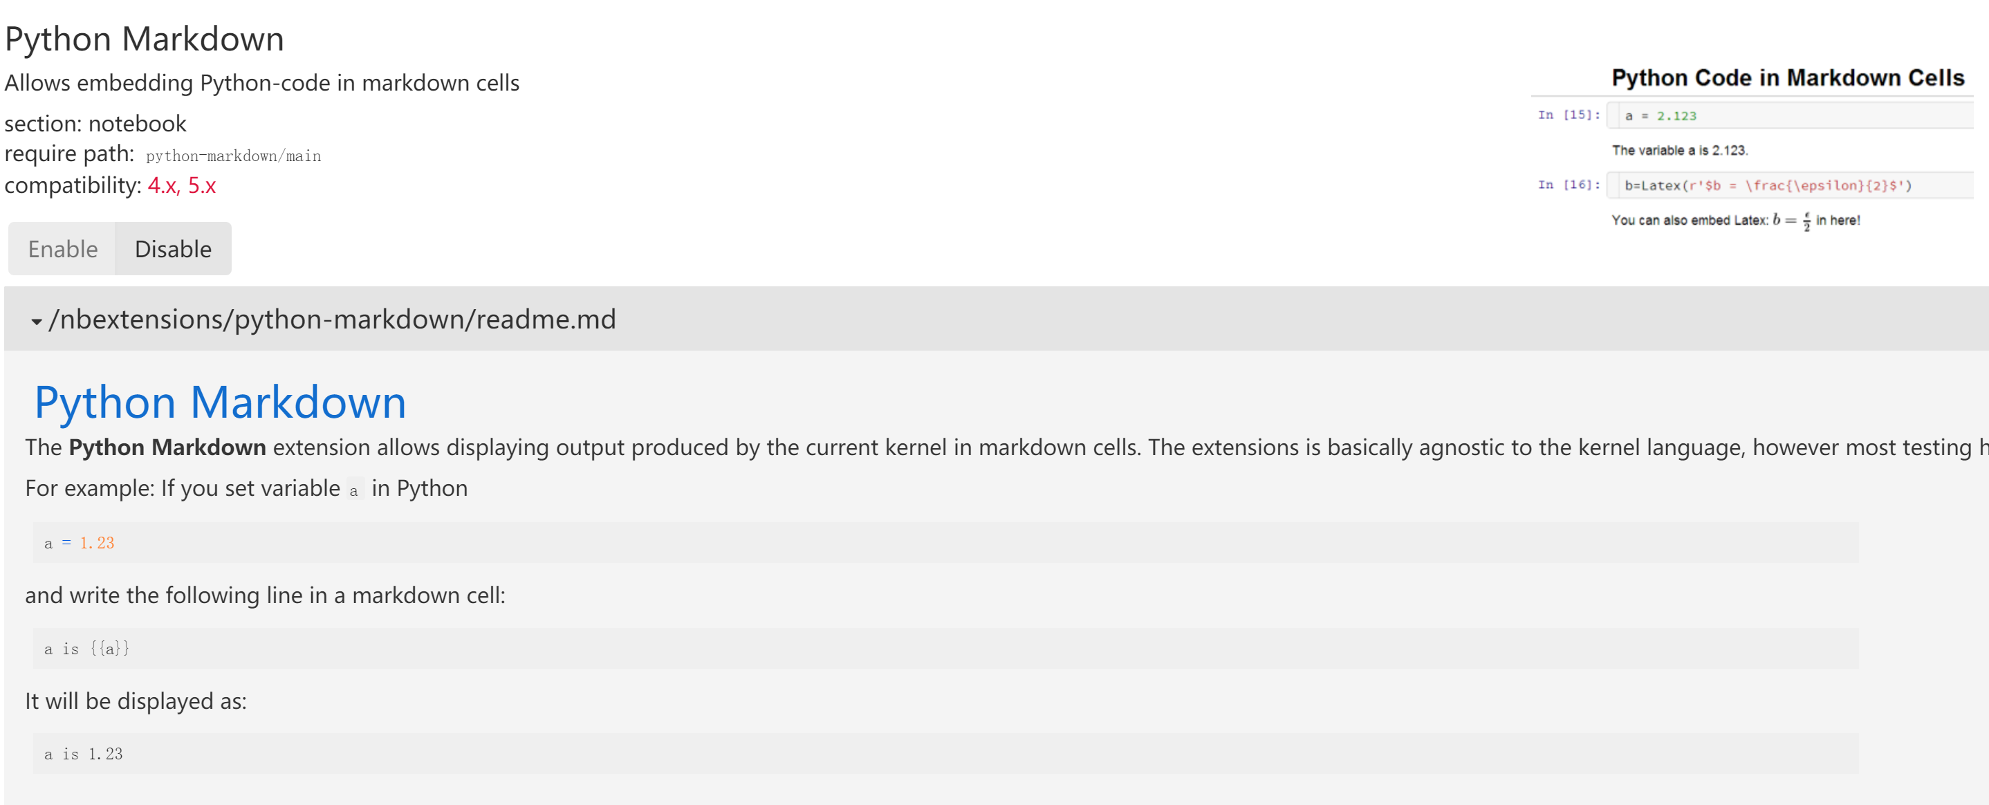Click the inline code variable 'a'
The width and height of the screenshot is (1989, 805).
(x=353, y=490)
